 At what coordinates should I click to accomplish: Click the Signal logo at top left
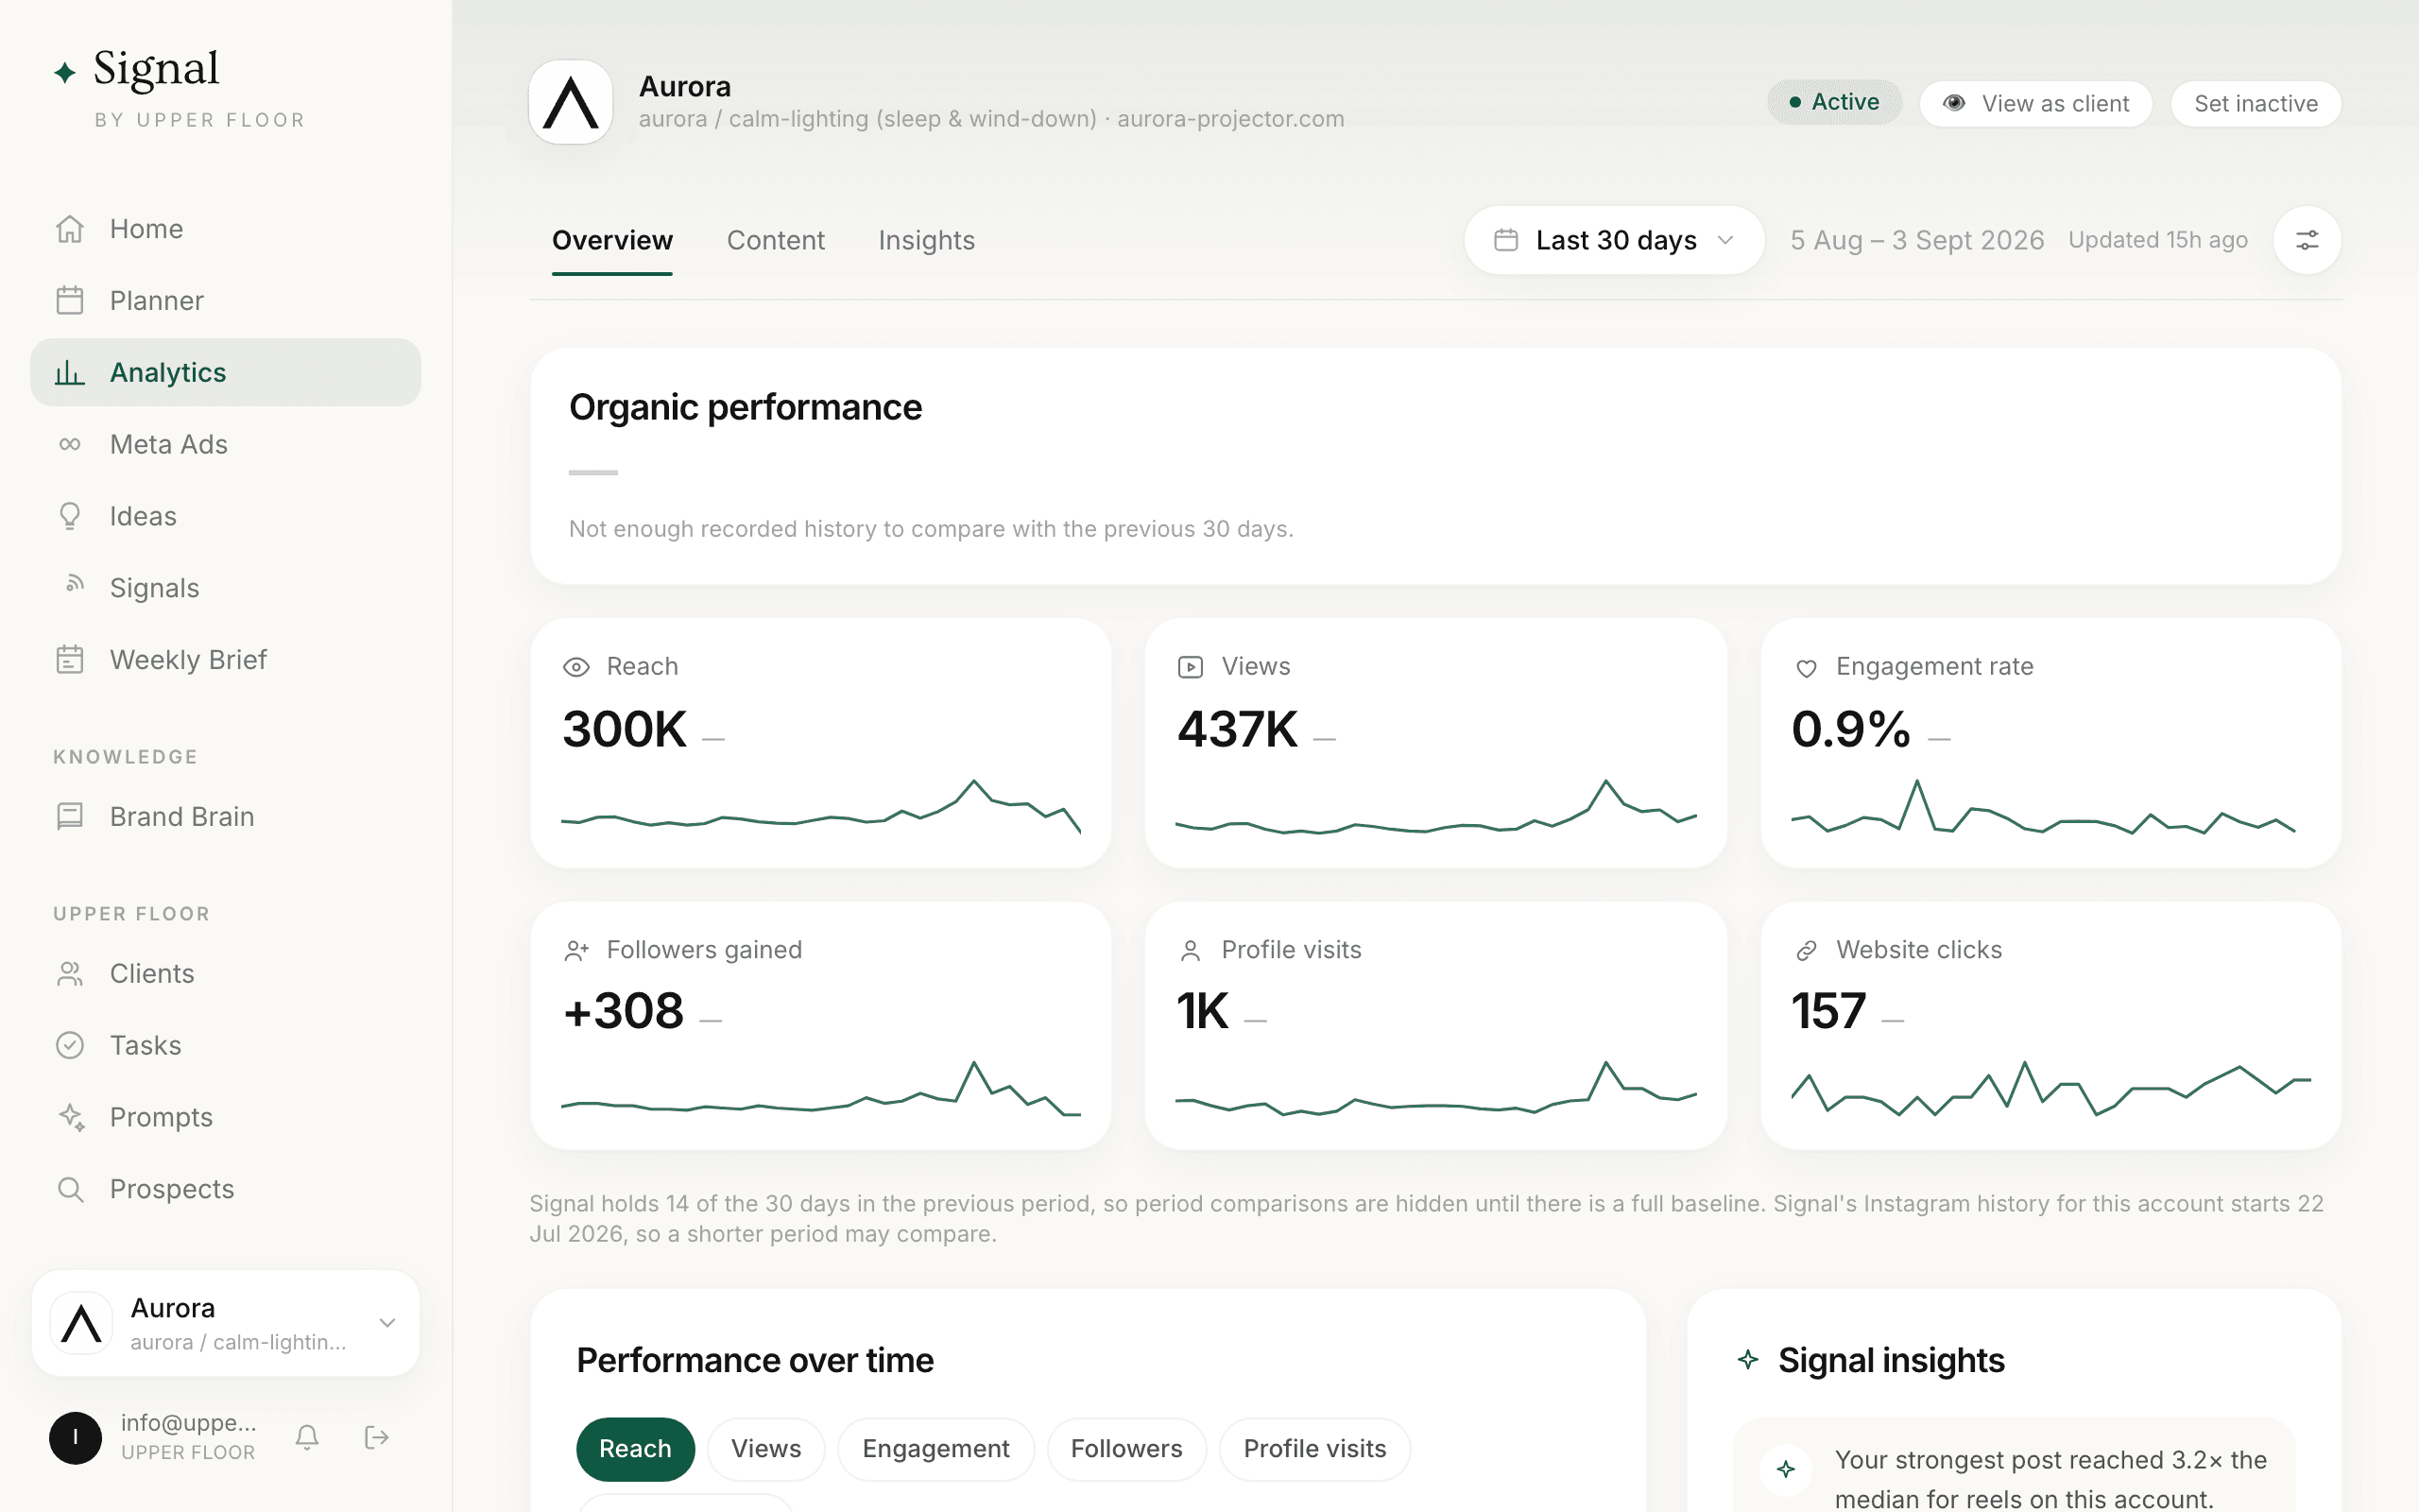coord(136,70)
